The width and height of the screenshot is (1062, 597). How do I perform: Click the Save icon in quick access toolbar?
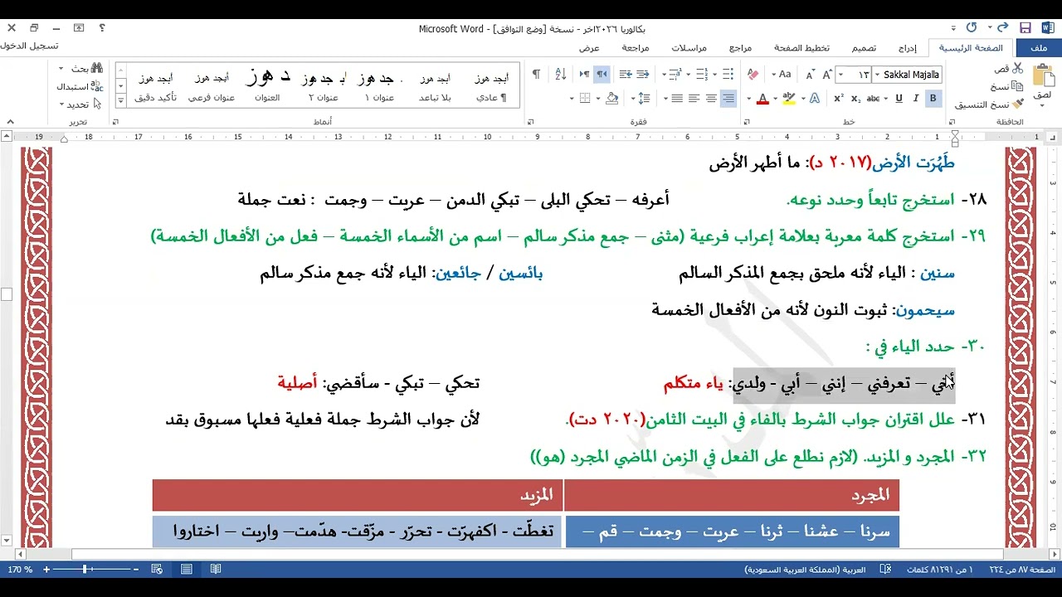(1025, 27)
